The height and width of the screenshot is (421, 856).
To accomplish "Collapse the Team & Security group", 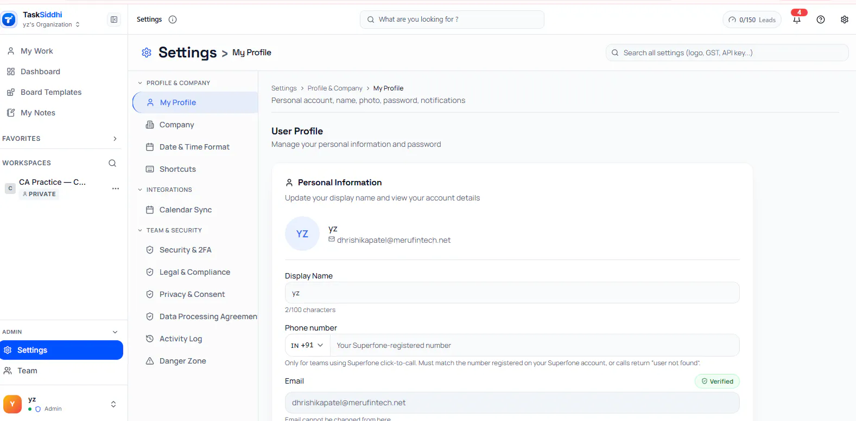I will click(140, 230).
